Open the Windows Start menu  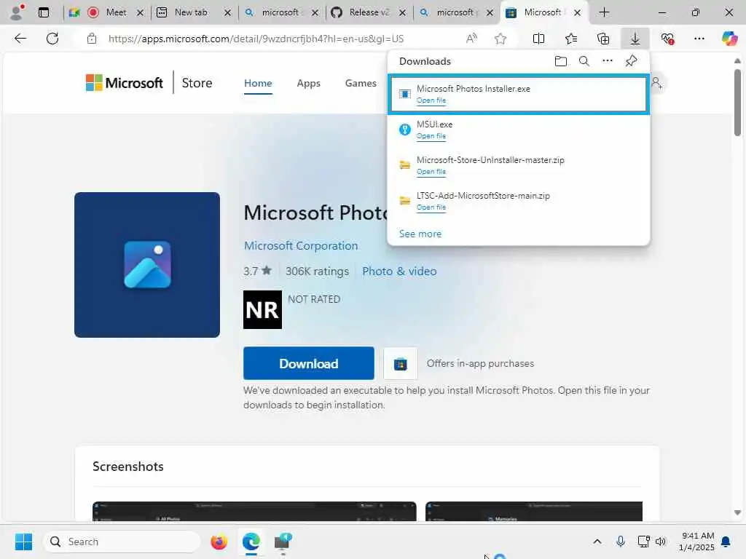(23, 542)
